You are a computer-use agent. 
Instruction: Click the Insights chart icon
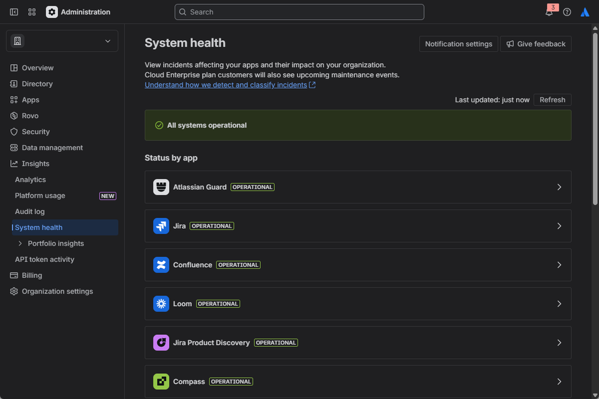pos(14,164)
